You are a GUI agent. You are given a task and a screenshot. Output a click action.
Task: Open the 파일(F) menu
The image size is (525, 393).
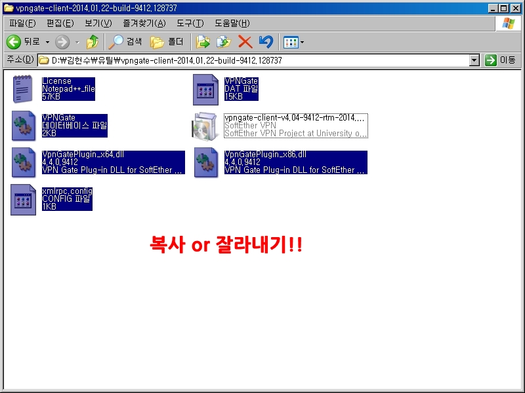(22, 23)
